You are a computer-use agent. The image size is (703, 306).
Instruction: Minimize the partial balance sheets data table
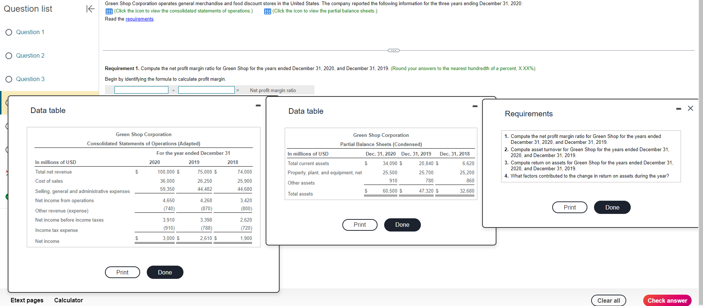(x=475, y=106)
